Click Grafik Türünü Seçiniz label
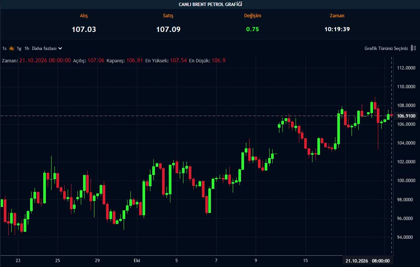The width and height of the screenshot is (420, 267). [x=386, y=48]
